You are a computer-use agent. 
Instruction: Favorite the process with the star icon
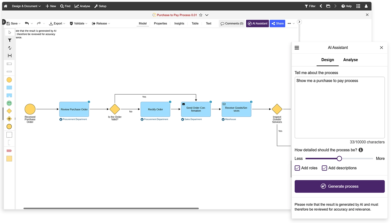pyautogui.click(x=201, y=15)
